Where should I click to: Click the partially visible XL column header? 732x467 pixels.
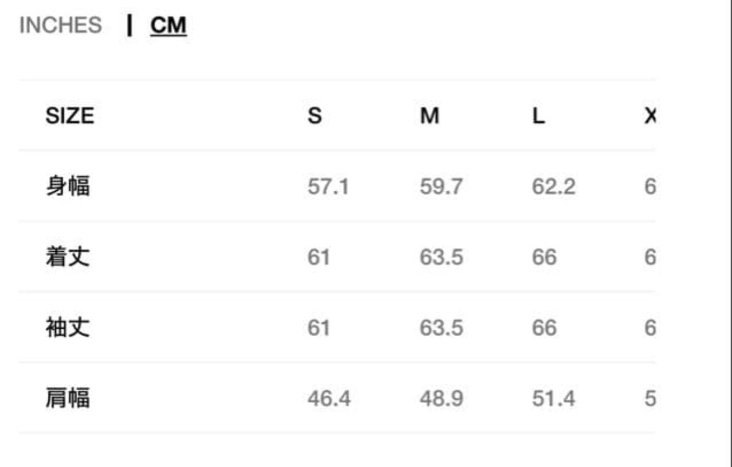(x=650, y=116)
